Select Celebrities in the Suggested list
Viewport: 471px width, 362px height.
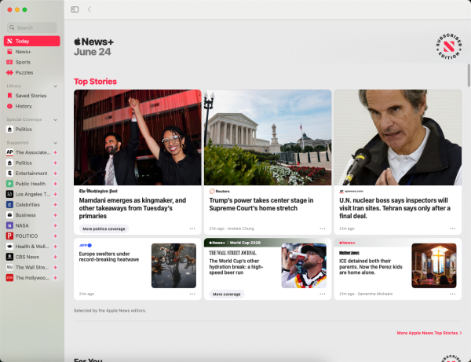(27, 205)
